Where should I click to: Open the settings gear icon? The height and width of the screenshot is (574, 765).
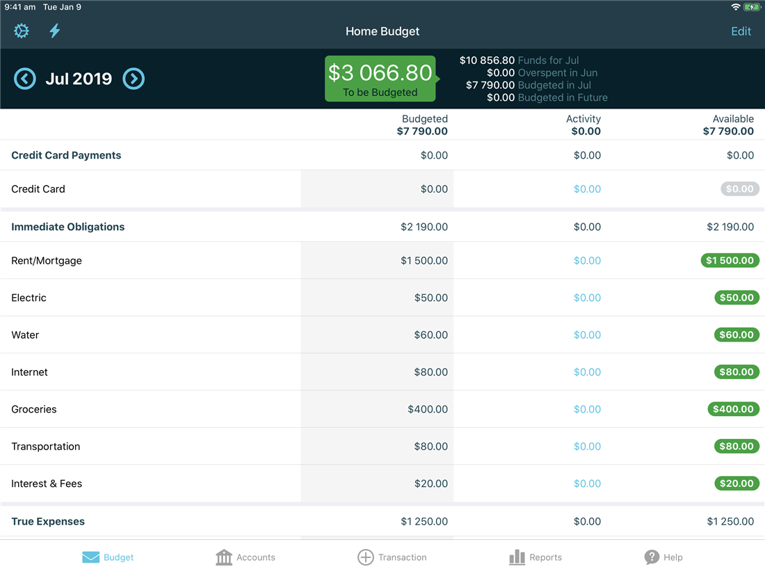pyautogui.click(x=21, y=31)
